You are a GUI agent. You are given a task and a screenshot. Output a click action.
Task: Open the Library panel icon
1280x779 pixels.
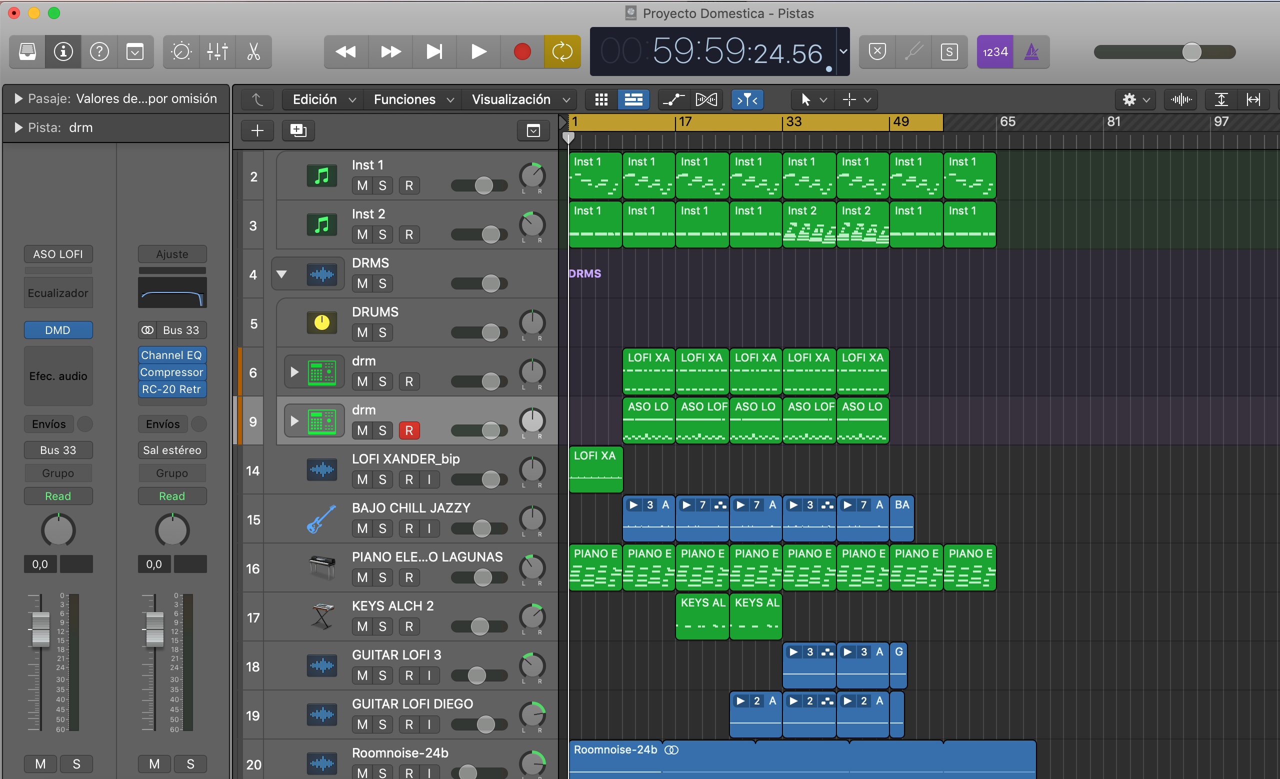pos(27,52)
